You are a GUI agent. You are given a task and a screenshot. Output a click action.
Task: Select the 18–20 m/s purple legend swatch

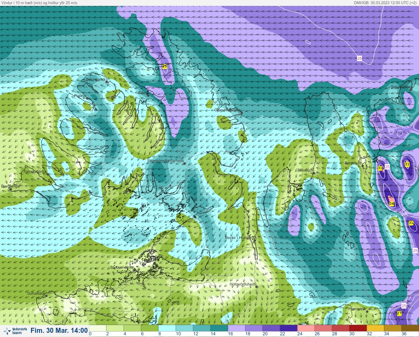tap(254, 328)
